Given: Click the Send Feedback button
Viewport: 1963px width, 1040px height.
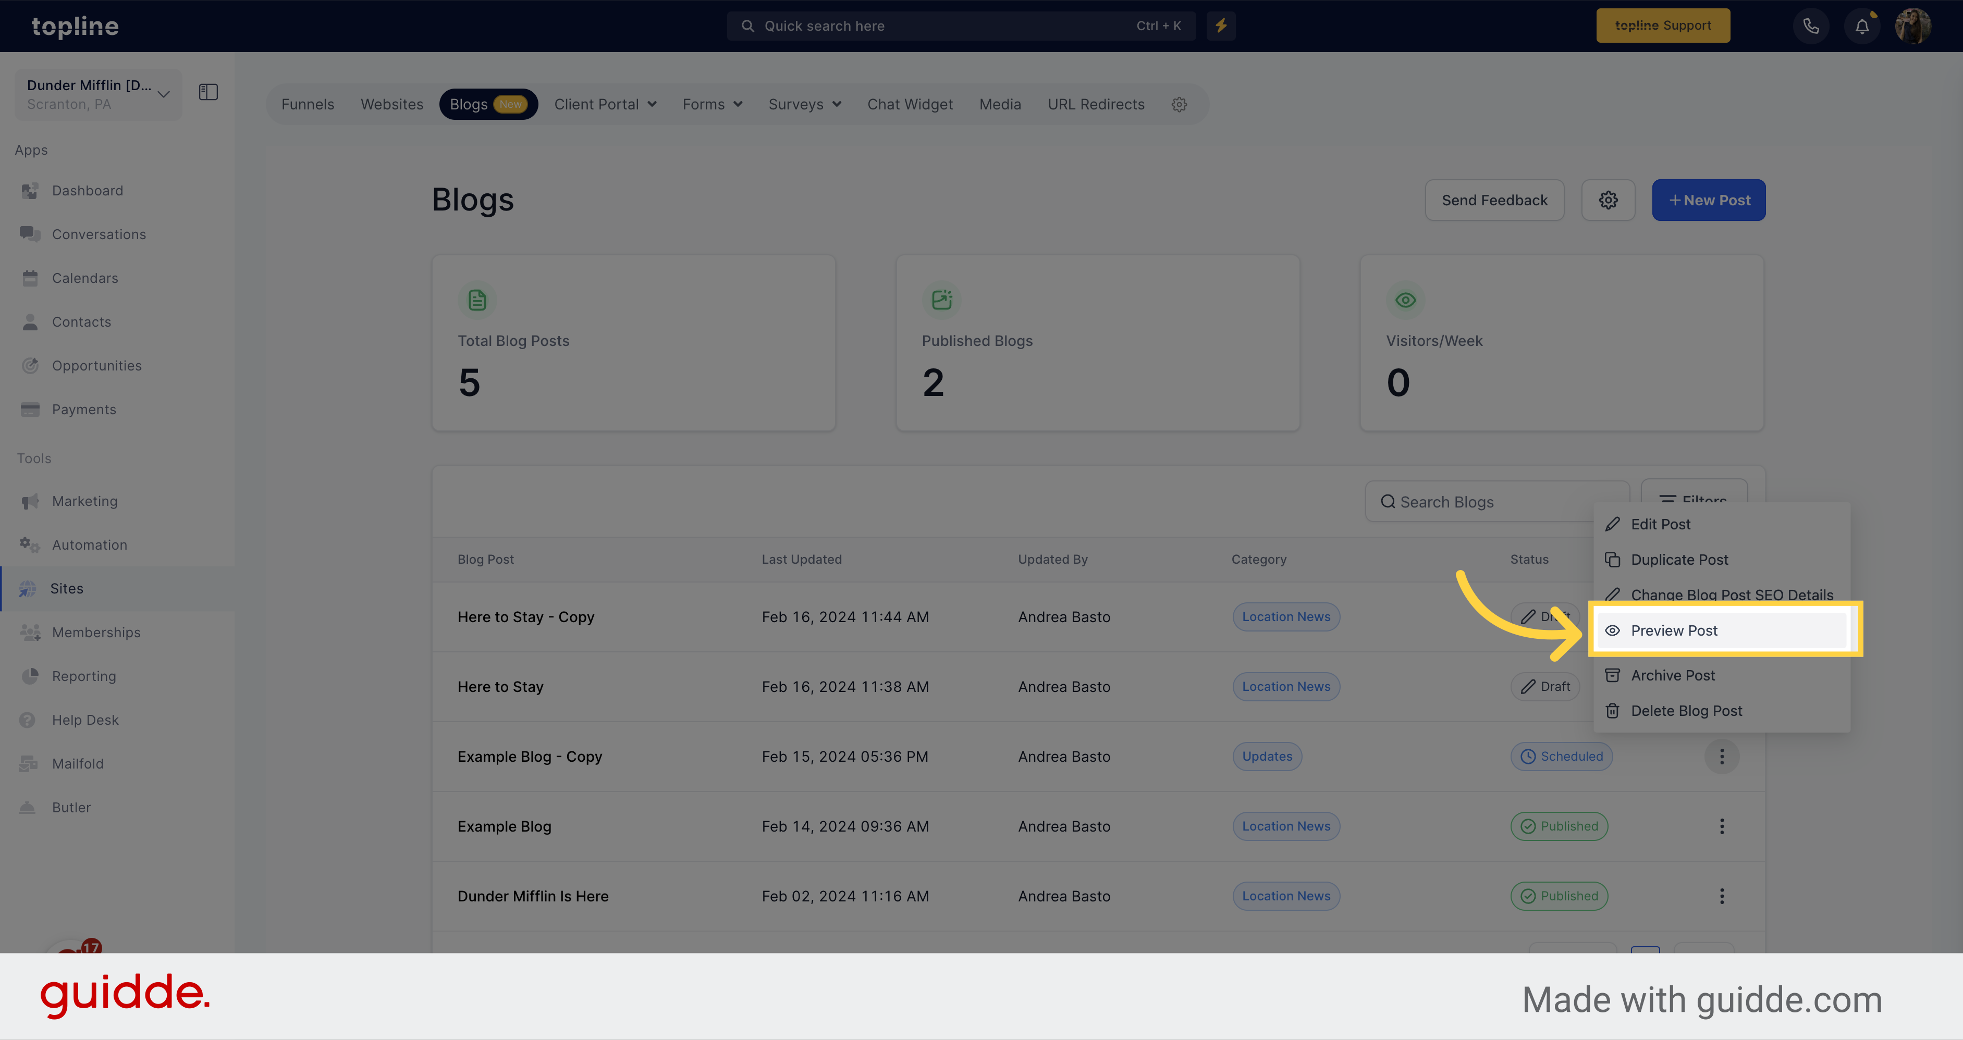Looking at the screenshot, I should pos(1494,201).
